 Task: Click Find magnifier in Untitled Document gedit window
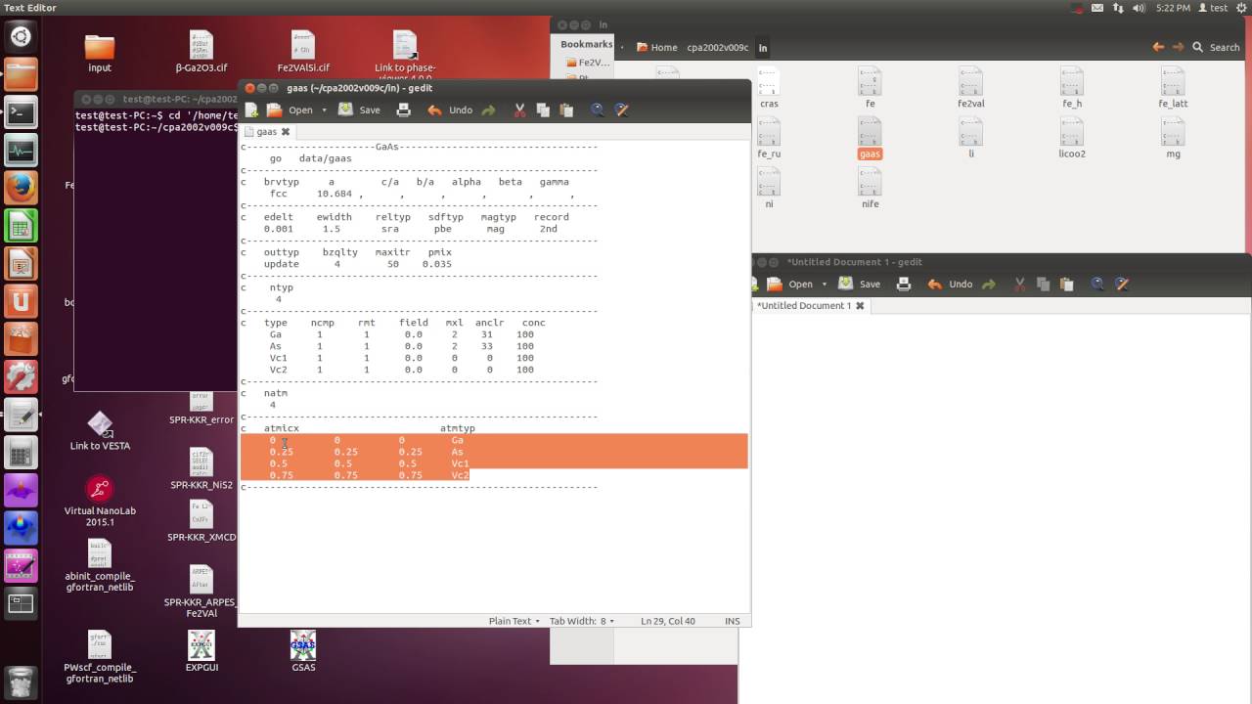pos(1097,285)
